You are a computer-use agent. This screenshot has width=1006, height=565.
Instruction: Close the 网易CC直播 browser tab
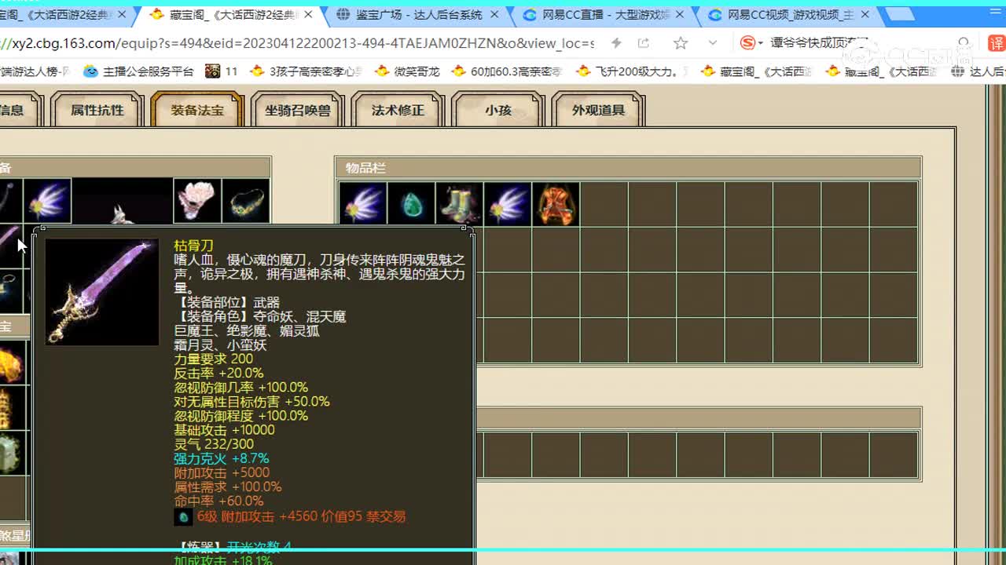(680, 15)
